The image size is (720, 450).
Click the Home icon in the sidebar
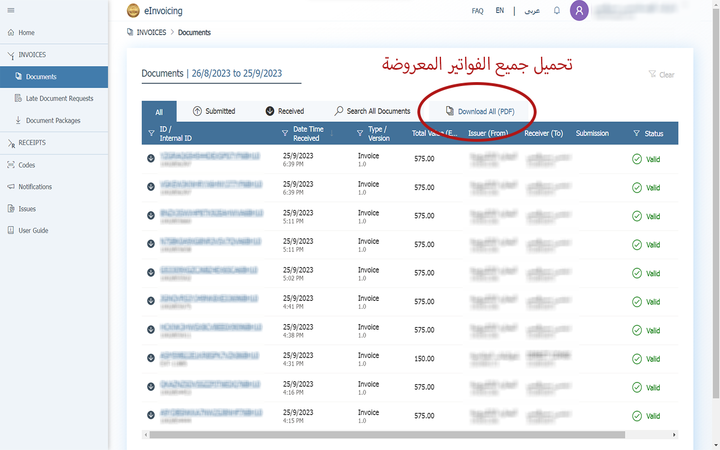coord(10,33)
